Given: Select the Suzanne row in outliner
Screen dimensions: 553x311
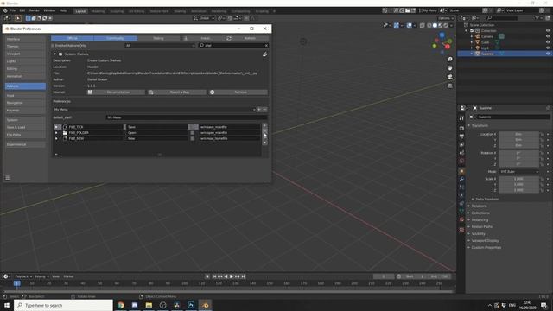Looking at the screenshot, I should tap(505, 54).
